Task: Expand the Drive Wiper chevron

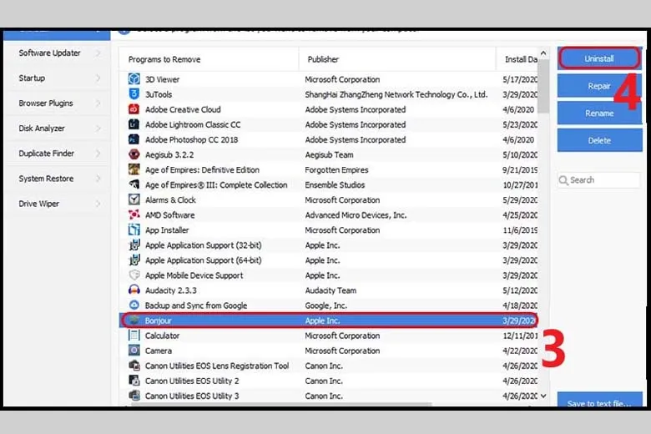Action: 98,204
